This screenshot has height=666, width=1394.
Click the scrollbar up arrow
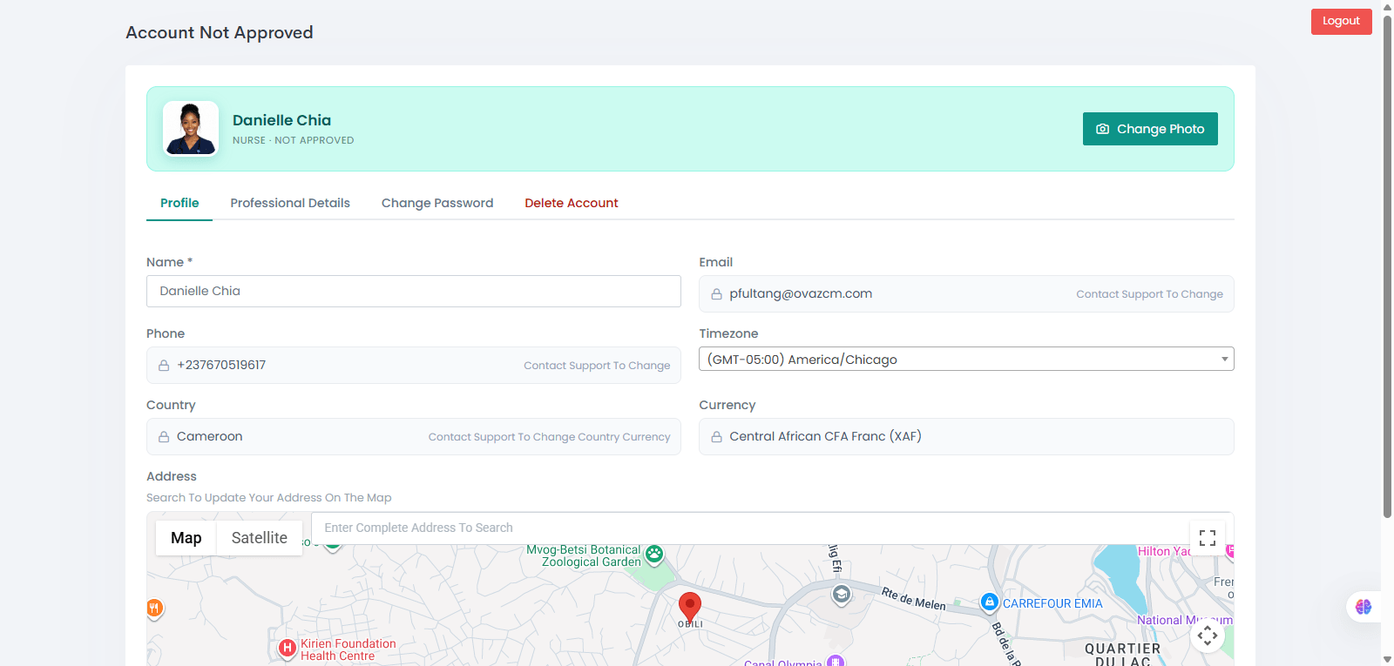[x=1387, y=6]
